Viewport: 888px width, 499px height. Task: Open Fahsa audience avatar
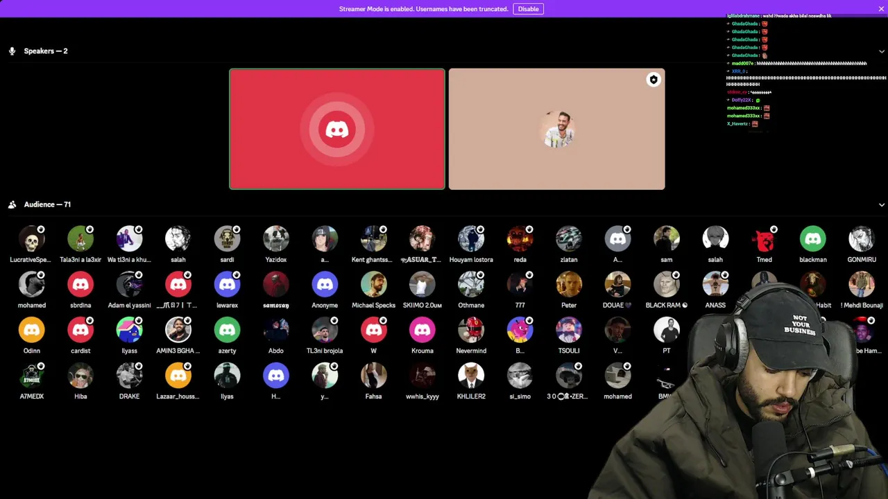point(373,376)
